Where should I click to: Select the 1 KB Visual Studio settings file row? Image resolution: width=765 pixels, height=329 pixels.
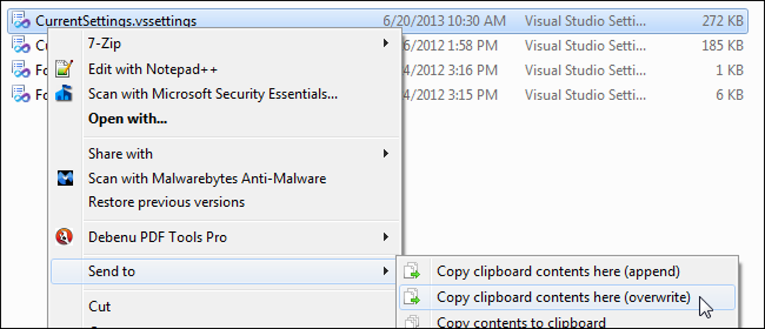(575, 69)
